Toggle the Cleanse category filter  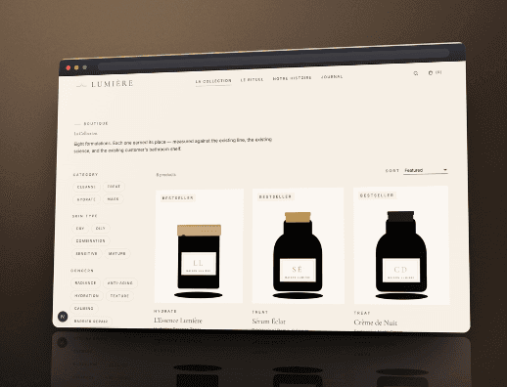[x=86, y=187]
